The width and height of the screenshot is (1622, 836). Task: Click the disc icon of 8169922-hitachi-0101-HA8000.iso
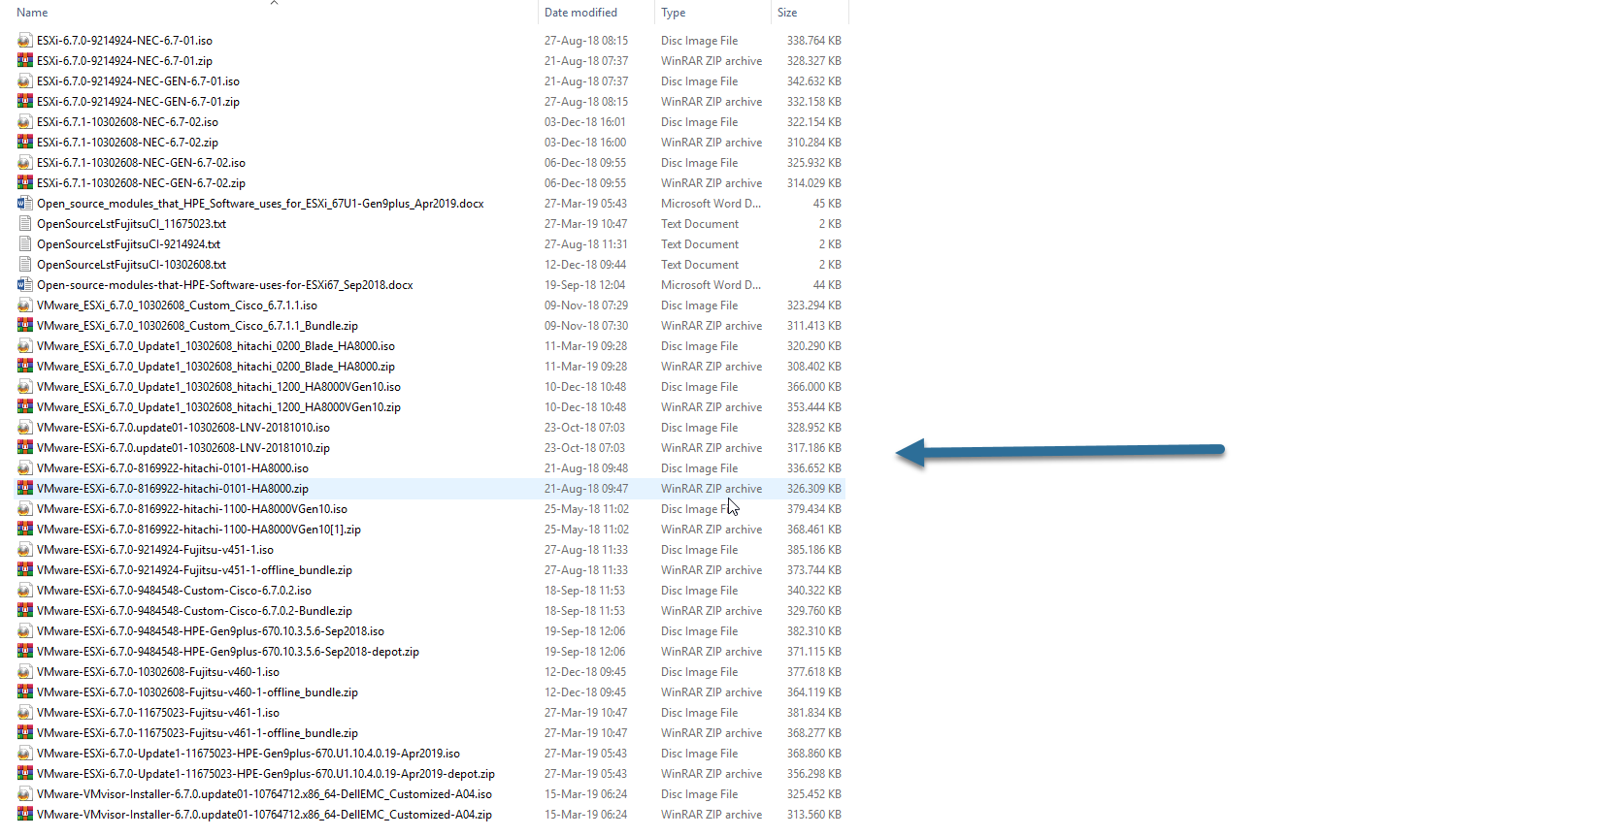coord(25,468)
